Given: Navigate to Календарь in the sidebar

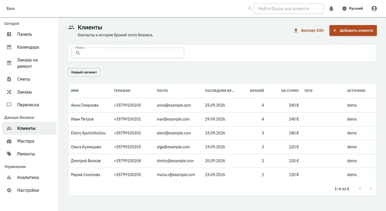Looking at the screenshot, I should [29, 47].
